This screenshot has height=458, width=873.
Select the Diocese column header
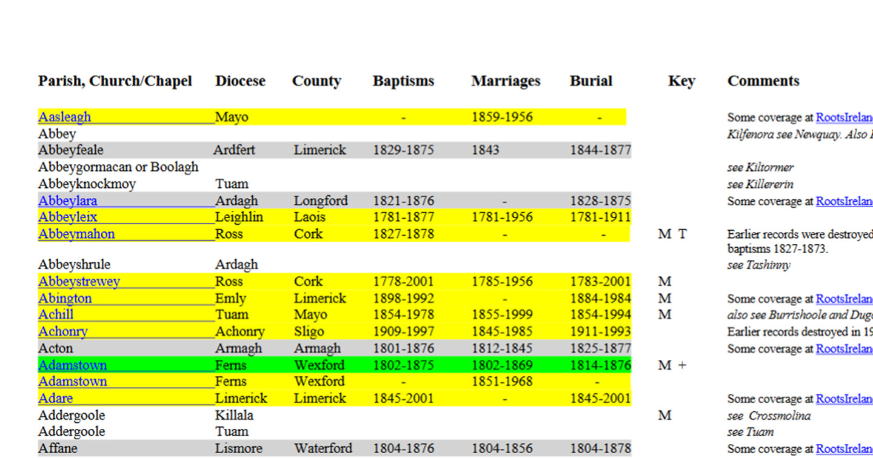click(x=240, y=81)
